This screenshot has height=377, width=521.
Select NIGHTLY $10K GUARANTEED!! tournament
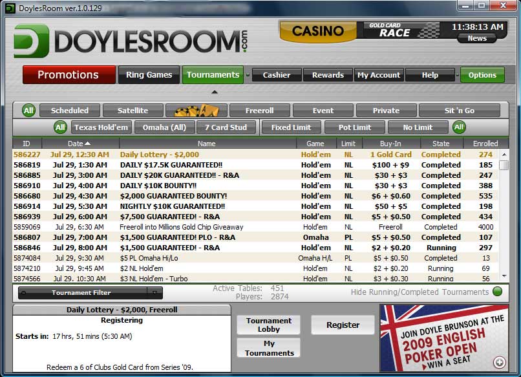click(255, 206)
